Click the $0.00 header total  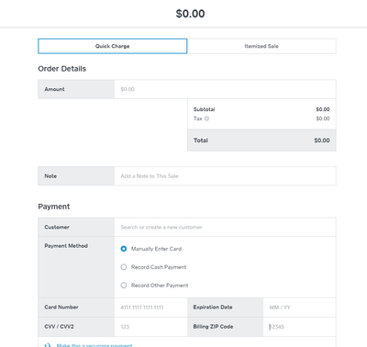(190, 14)
